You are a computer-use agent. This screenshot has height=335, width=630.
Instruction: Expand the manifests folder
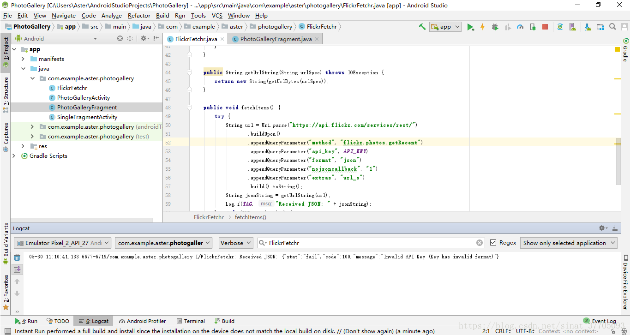[23, 59]
